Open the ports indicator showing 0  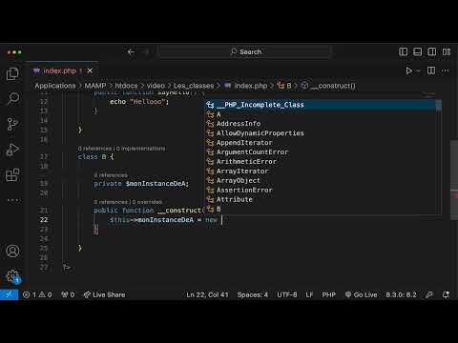click(68, 294)
